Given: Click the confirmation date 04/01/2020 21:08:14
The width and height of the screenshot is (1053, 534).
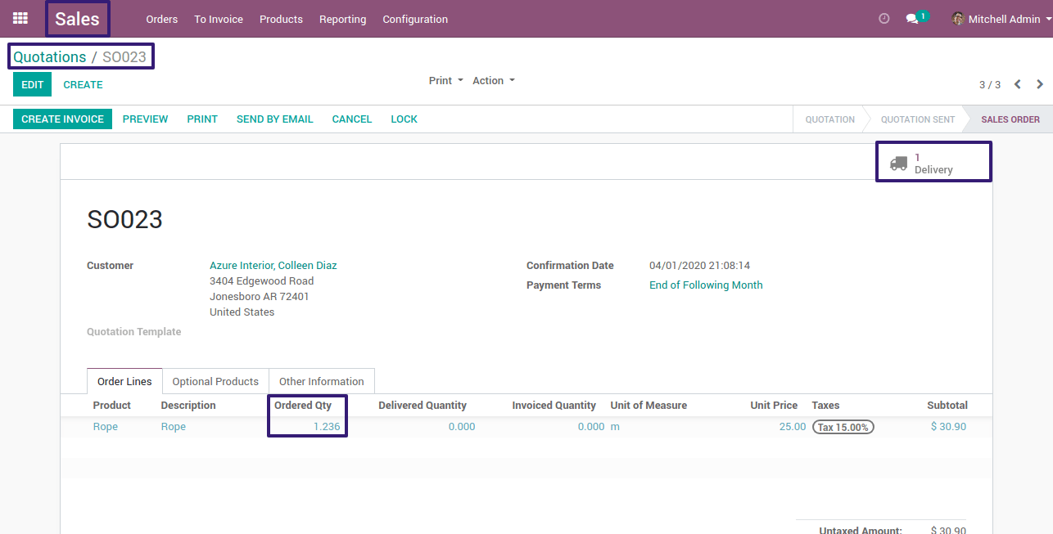Looking at the screenshot, I should click(x=700, y=266).
